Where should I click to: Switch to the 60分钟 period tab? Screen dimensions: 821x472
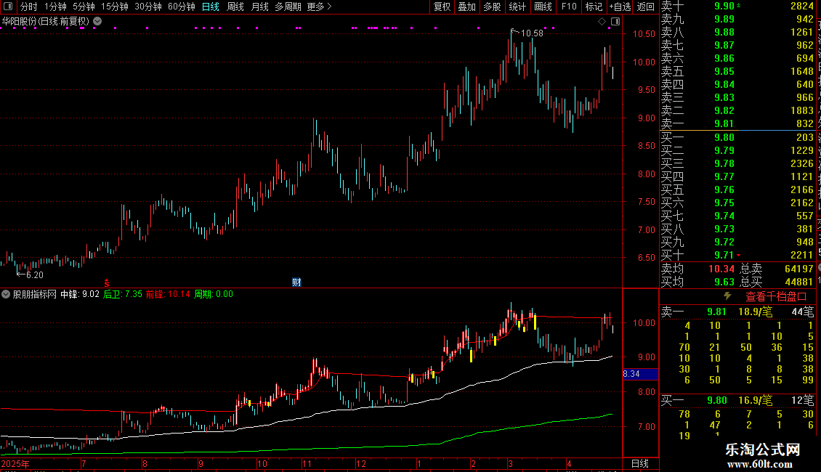pyautogui.click(x=182, y=7)
